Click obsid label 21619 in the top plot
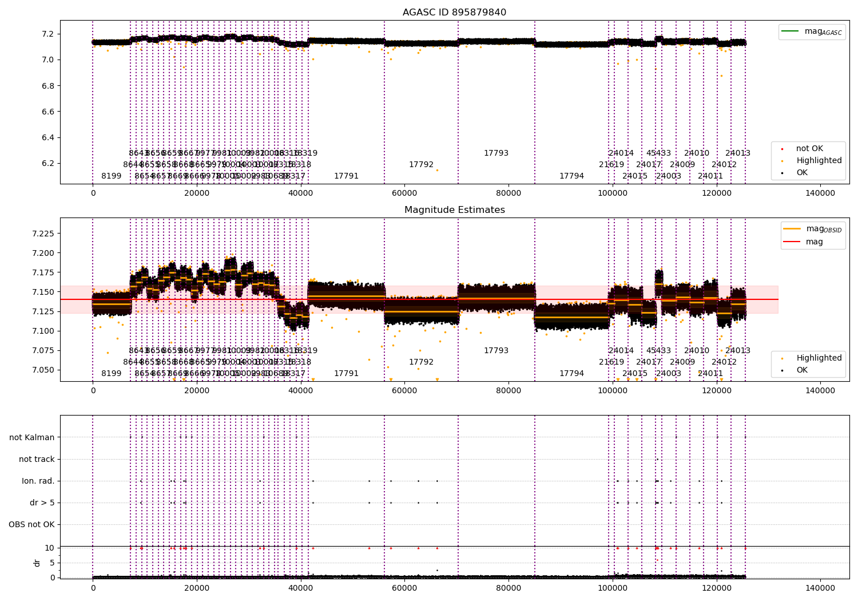Image resolution: width=858 pixels, height=601 pixels. pos(611,165)
